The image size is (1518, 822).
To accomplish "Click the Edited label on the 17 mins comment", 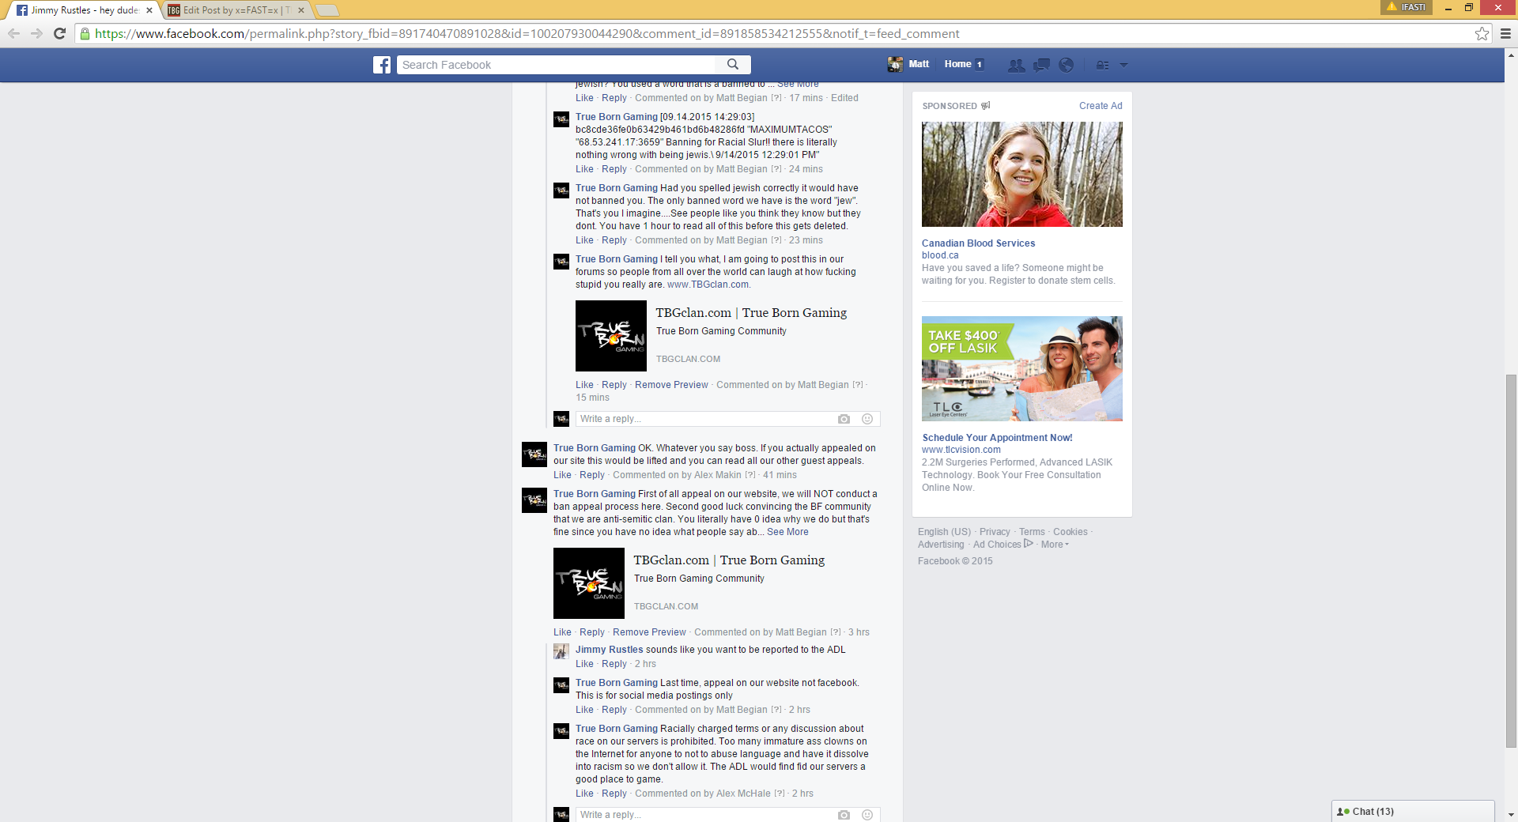I will pos(844,98).
